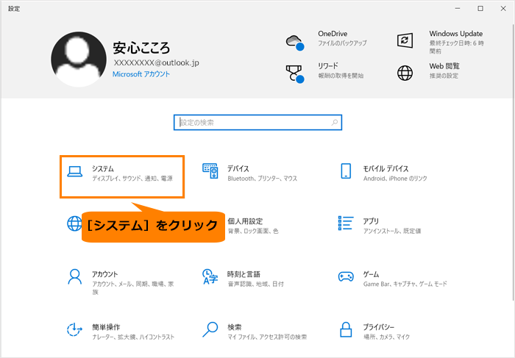Viewport: 515px width, 358px height.
Task: Maximize the 設定 window
Action: click(x=480, y=9)
